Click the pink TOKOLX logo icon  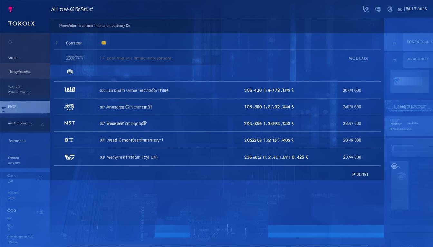10,9
